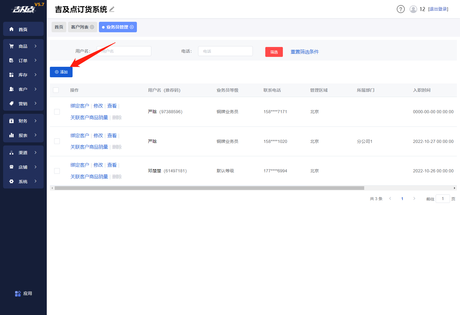Image resolution: width=460 pixels, height=315 pixels.
Task: Click the user avatar icon
Action: coord(413,9)
